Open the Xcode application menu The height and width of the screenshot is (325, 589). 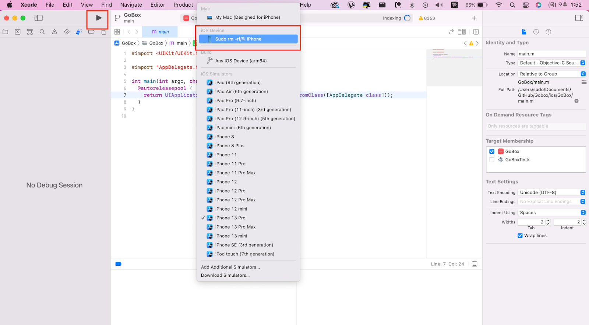click(x=29, y=5)
